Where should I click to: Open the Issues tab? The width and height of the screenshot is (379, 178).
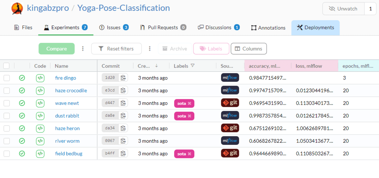[114, 27]
